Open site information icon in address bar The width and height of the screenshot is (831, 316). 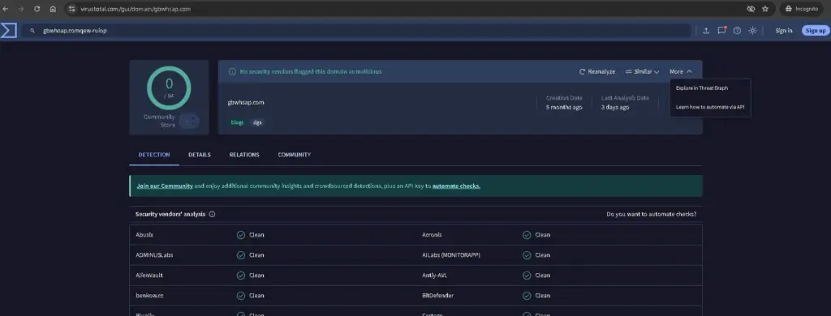click(x=71, y=9)
